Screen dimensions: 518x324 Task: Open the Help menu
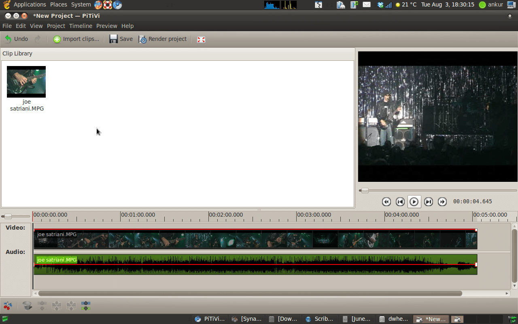point(127,26)
